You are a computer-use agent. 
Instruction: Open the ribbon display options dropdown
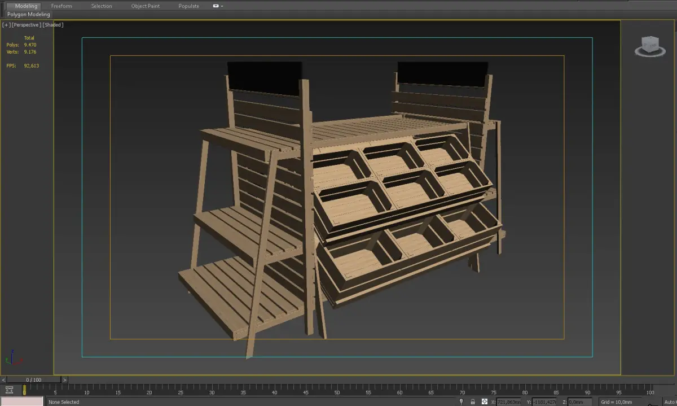218,6
